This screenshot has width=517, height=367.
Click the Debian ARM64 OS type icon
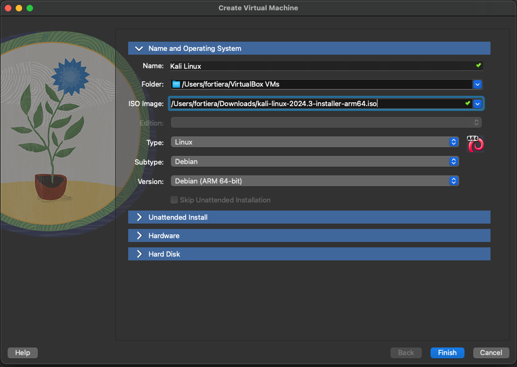click(475, 144)
